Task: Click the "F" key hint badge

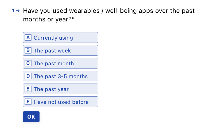Action: 28,102
